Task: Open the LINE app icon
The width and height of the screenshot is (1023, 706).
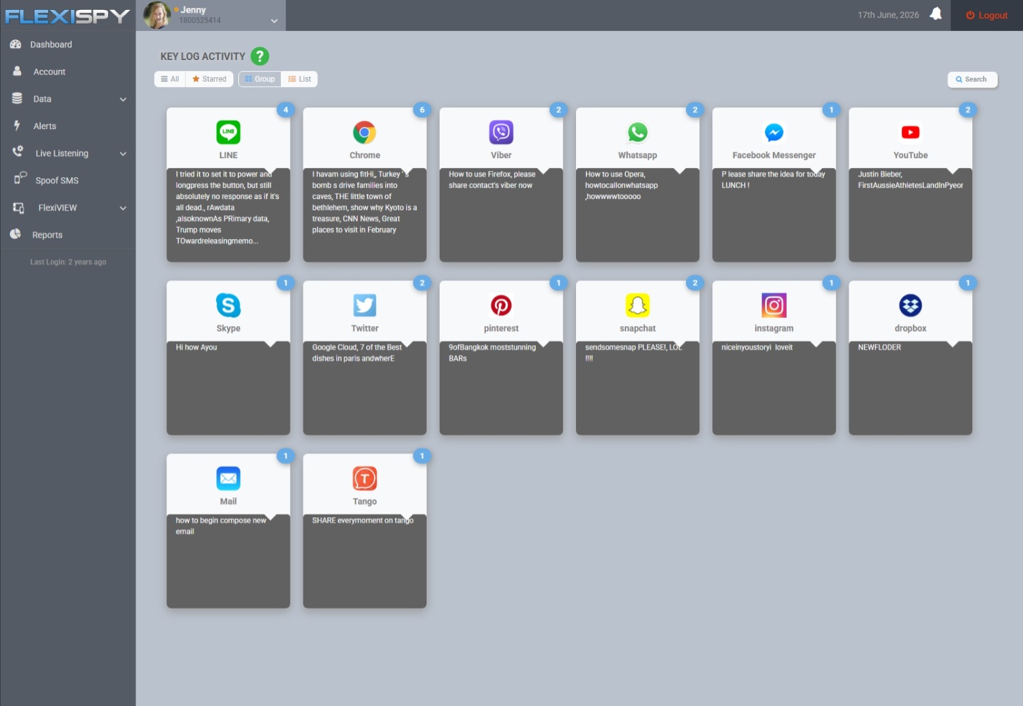Action: (x=228, y=132)
